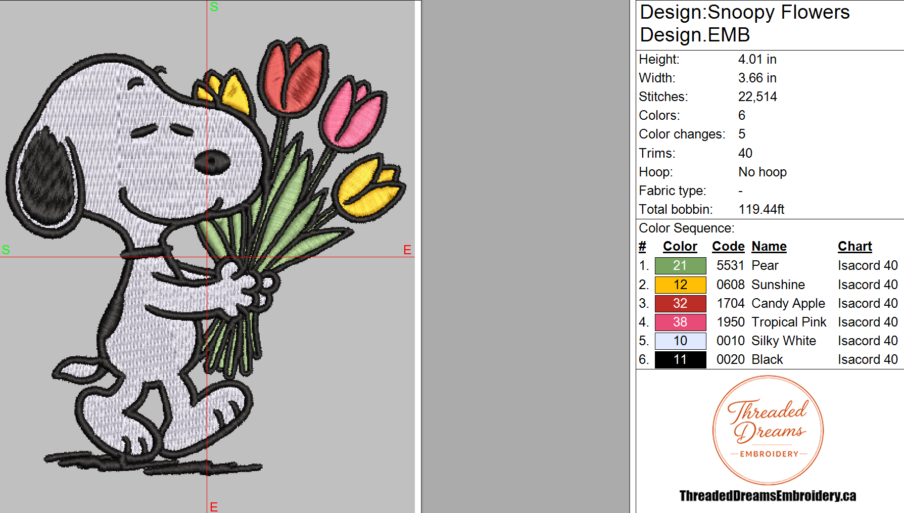This screenshot has width=904, height=513.
Task: Click the Threaded Dreams Embroidery circular logo
Action: click(x=768, y=430)
